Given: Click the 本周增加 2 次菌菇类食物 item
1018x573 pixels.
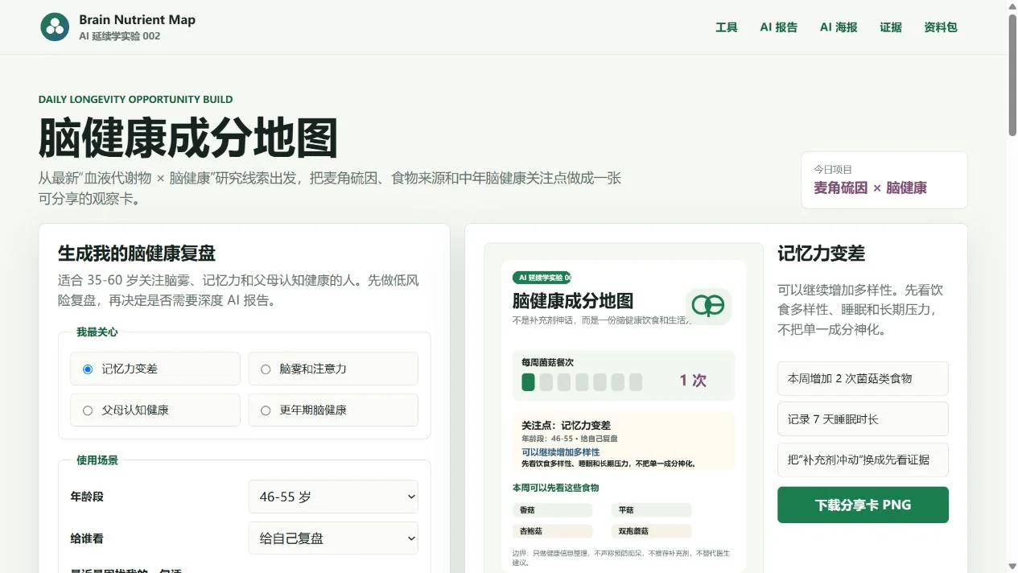Looking at the screenshot, I should [863, 378].
